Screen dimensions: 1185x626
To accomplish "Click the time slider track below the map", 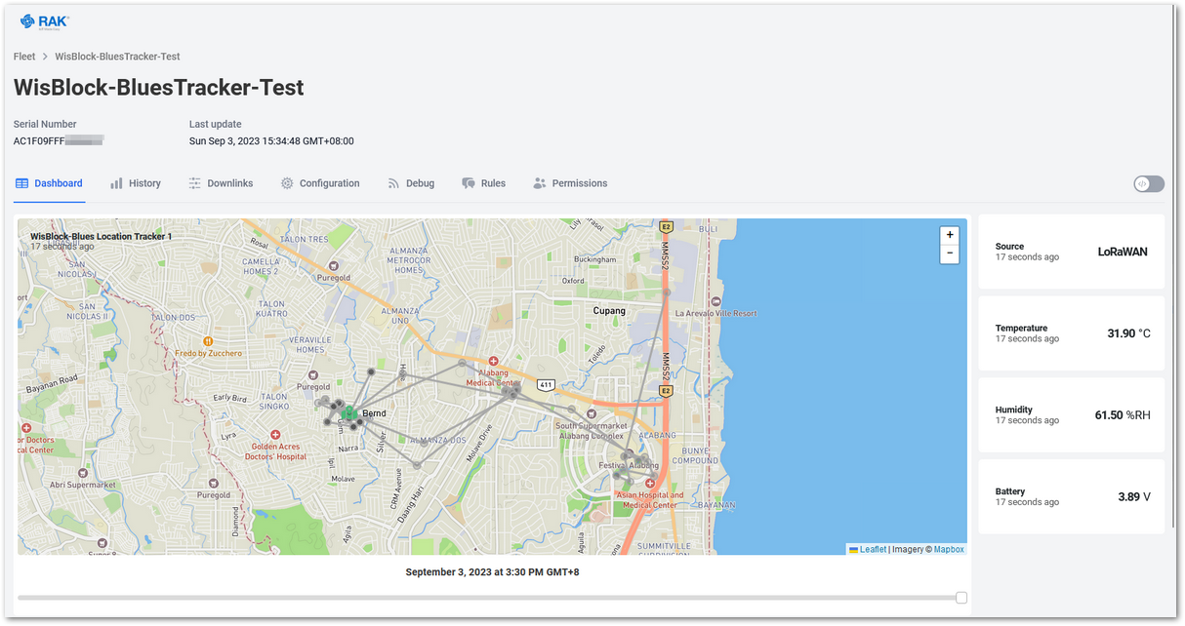I will (491, 598).
